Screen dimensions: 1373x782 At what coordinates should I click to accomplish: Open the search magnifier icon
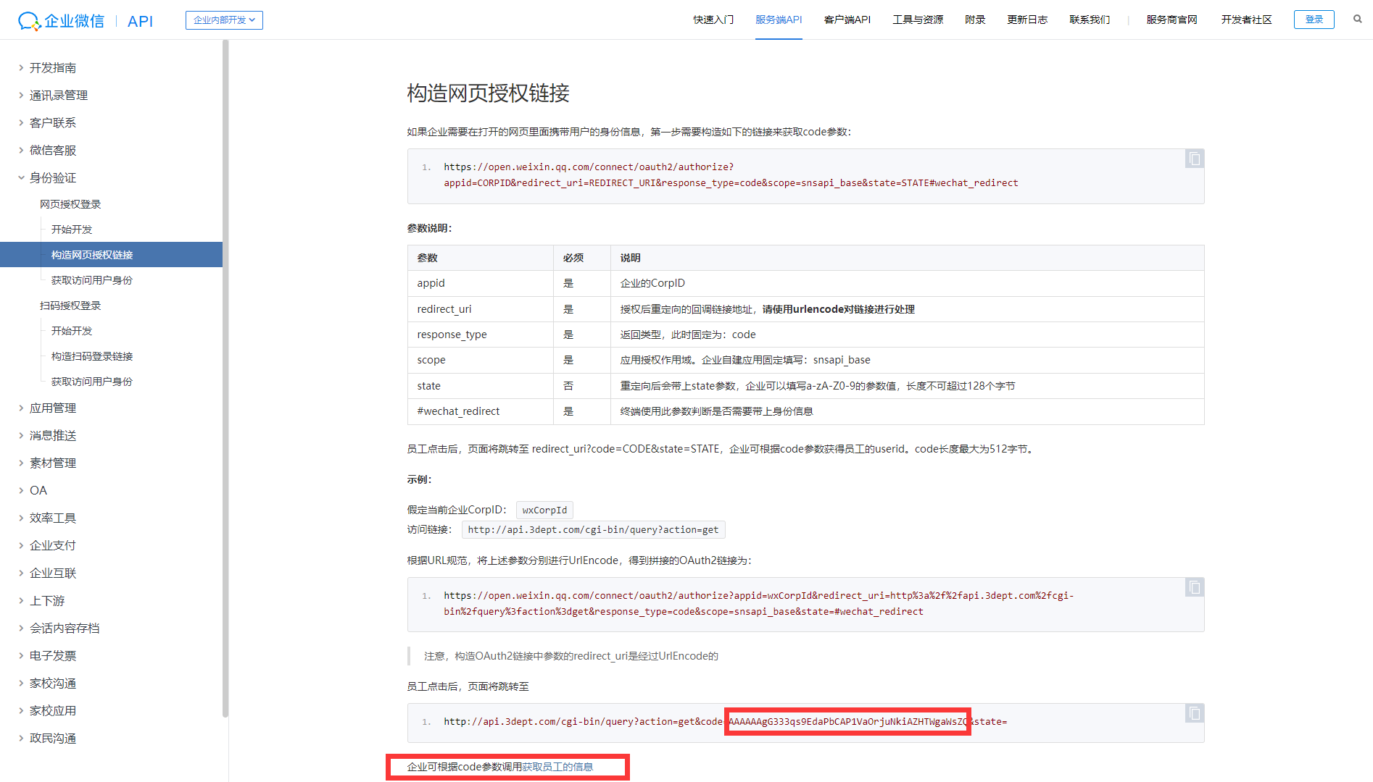pos(1357,20)
